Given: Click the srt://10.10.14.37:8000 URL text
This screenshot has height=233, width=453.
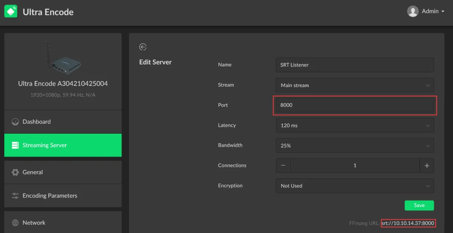Looking at the screenshot, I should coord(408,223).
